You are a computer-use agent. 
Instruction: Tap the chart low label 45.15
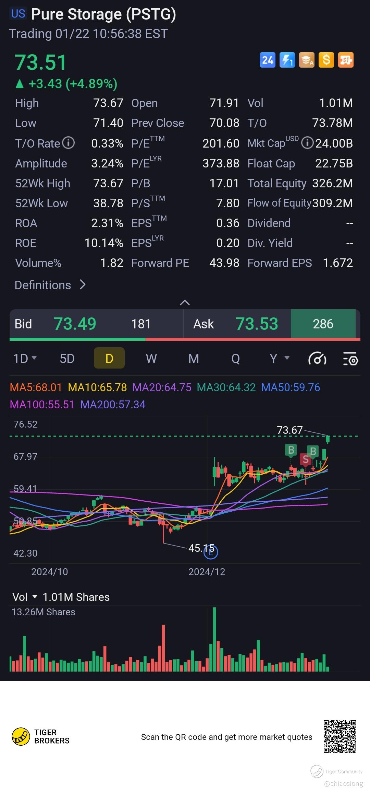pos(201,548)
